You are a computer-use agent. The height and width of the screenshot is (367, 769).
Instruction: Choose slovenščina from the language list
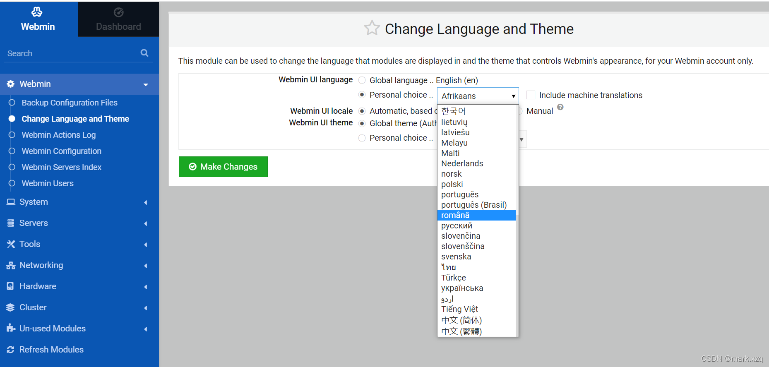(476, 246)
